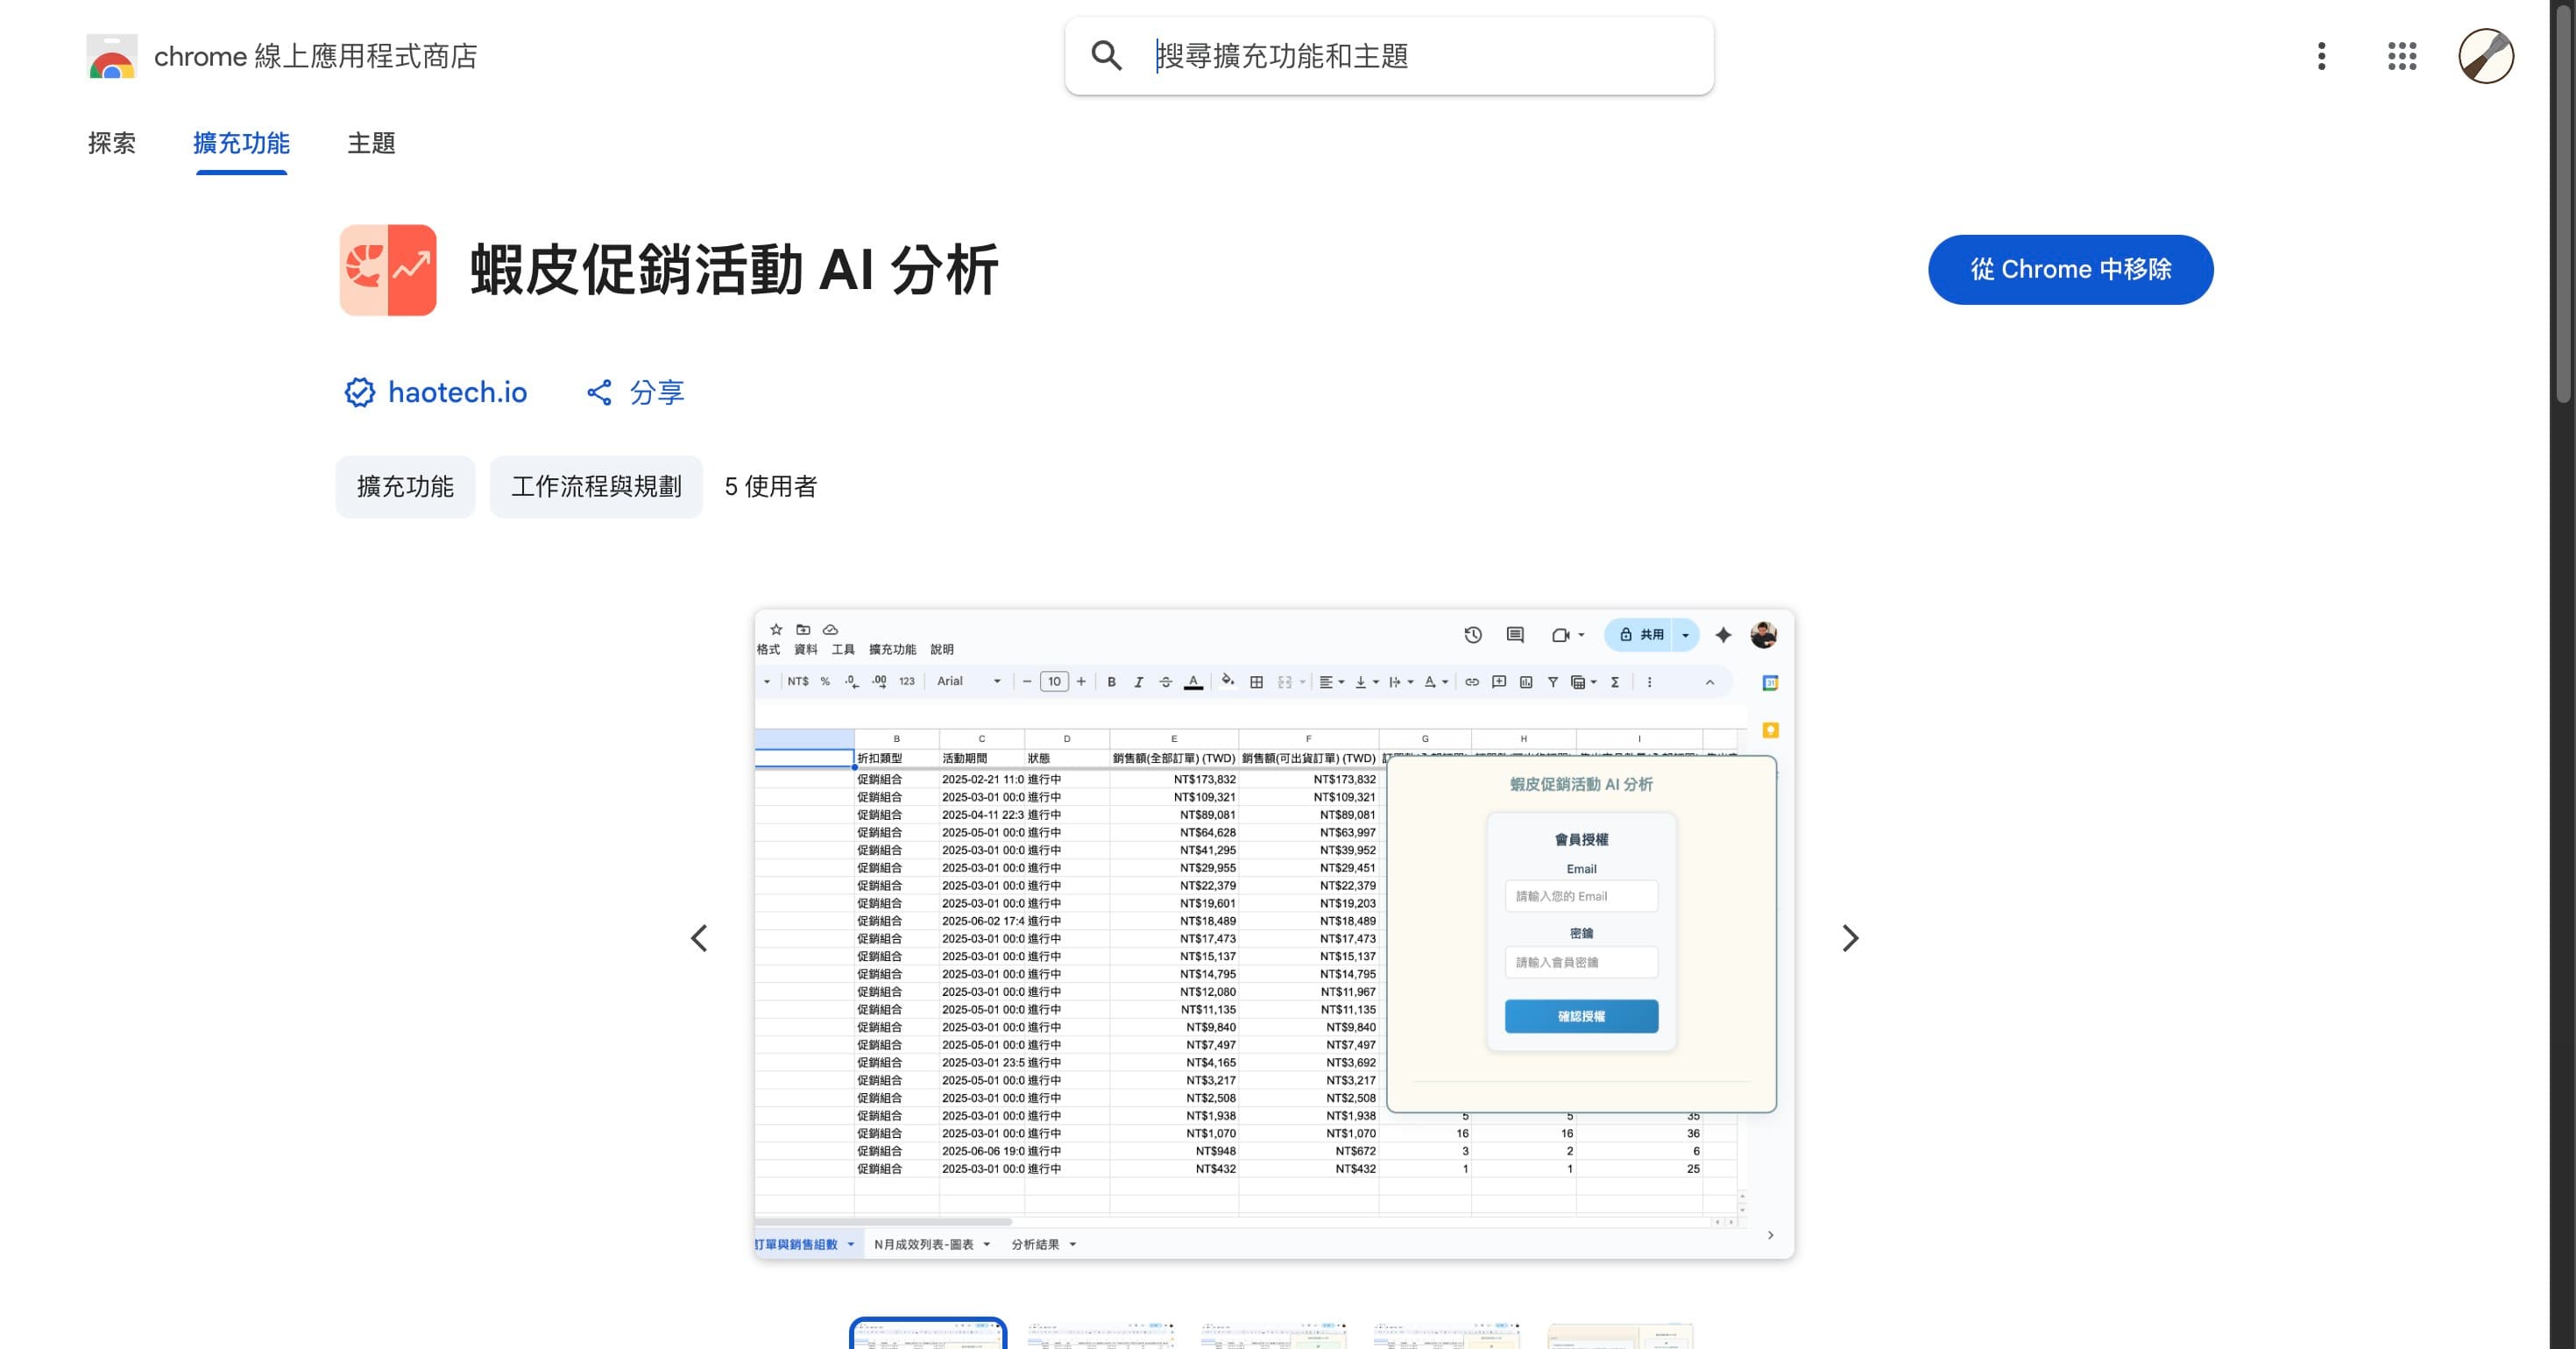
Task: Open the insert link icon
Action: point(1474,681)
